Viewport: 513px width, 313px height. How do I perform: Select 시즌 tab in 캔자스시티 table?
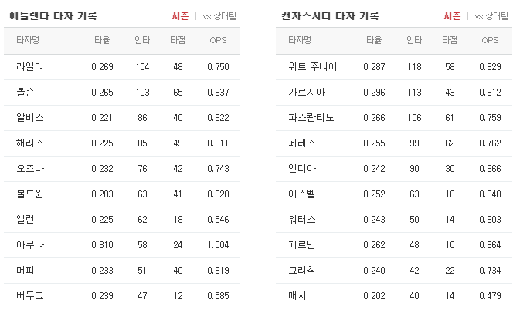click(452, 16)
